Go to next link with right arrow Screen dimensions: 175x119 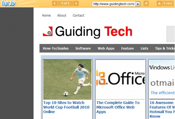76,3
